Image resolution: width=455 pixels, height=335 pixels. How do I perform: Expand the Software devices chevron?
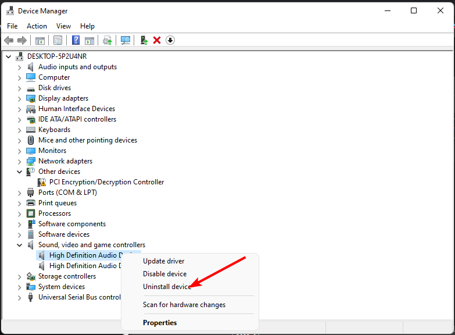(x=19, y=235)
